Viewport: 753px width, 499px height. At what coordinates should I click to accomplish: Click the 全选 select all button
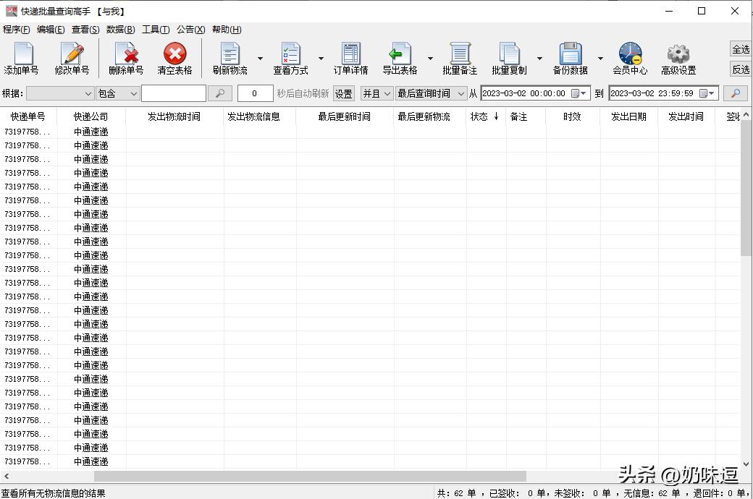coord(741,49)
